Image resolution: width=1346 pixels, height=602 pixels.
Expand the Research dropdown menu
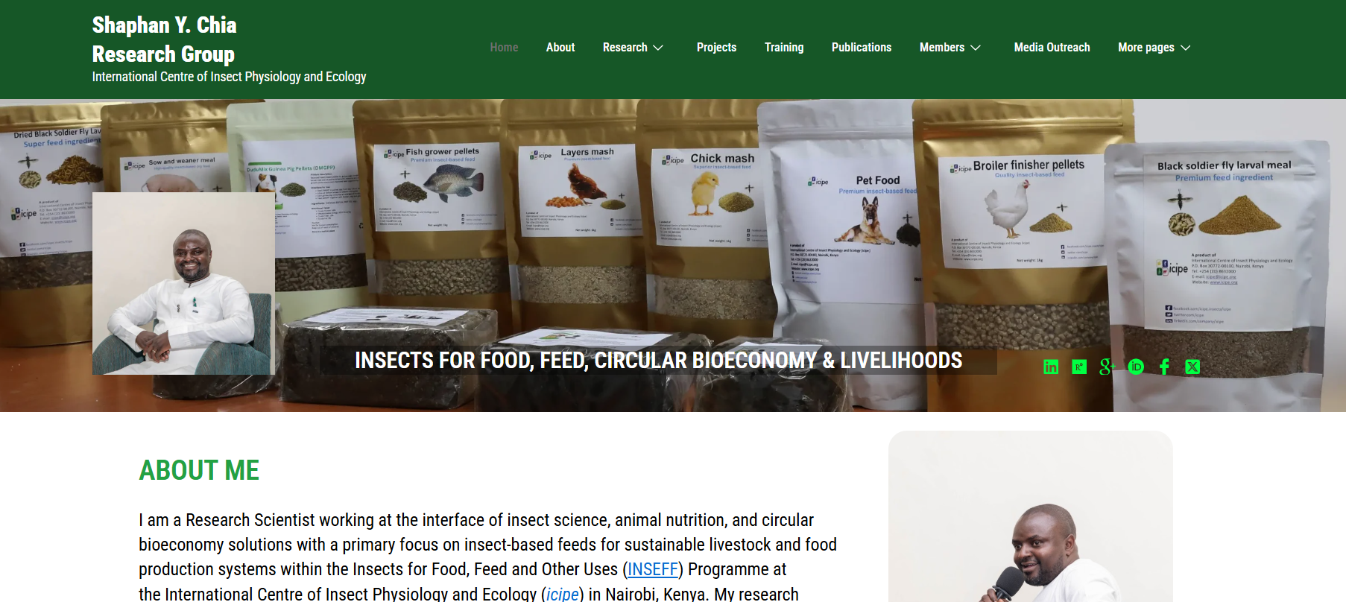[633, 48]
